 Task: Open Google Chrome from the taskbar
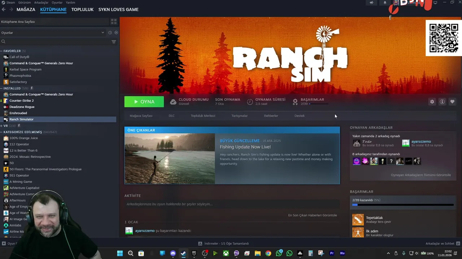(268, 253)
